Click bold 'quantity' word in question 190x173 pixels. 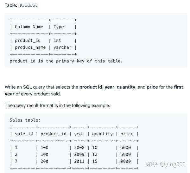126,87
